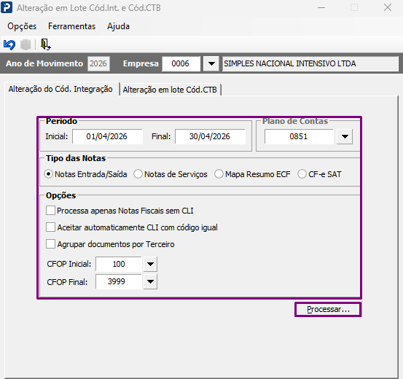Open the Ferramentas menu

(71, 26)
